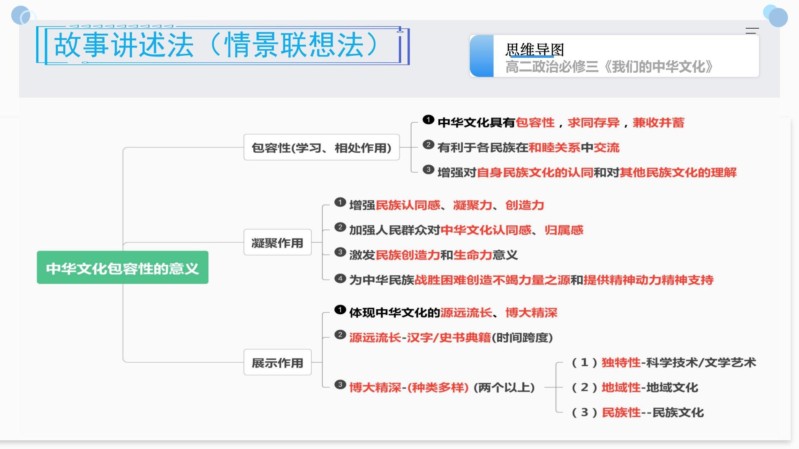Click the 思维导图 heading text

pos(534,49)
